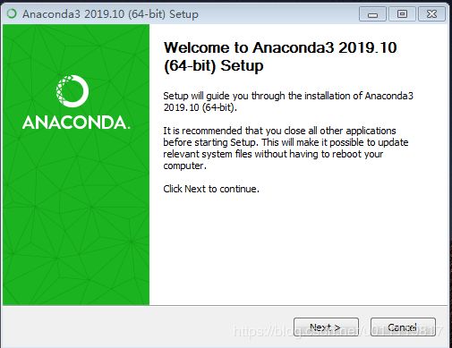The image size is (452, 348).
Task: Click the white Anaconda ring logo
Action: (72, 91)
